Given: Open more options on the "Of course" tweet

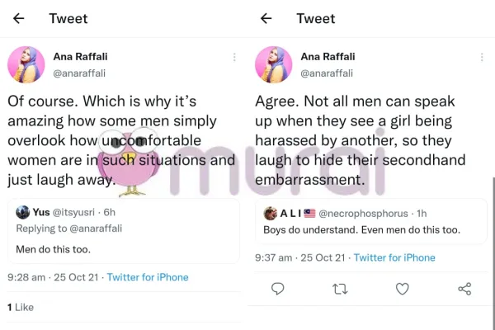Looking at the screenshot, I should tap(234, 57).
